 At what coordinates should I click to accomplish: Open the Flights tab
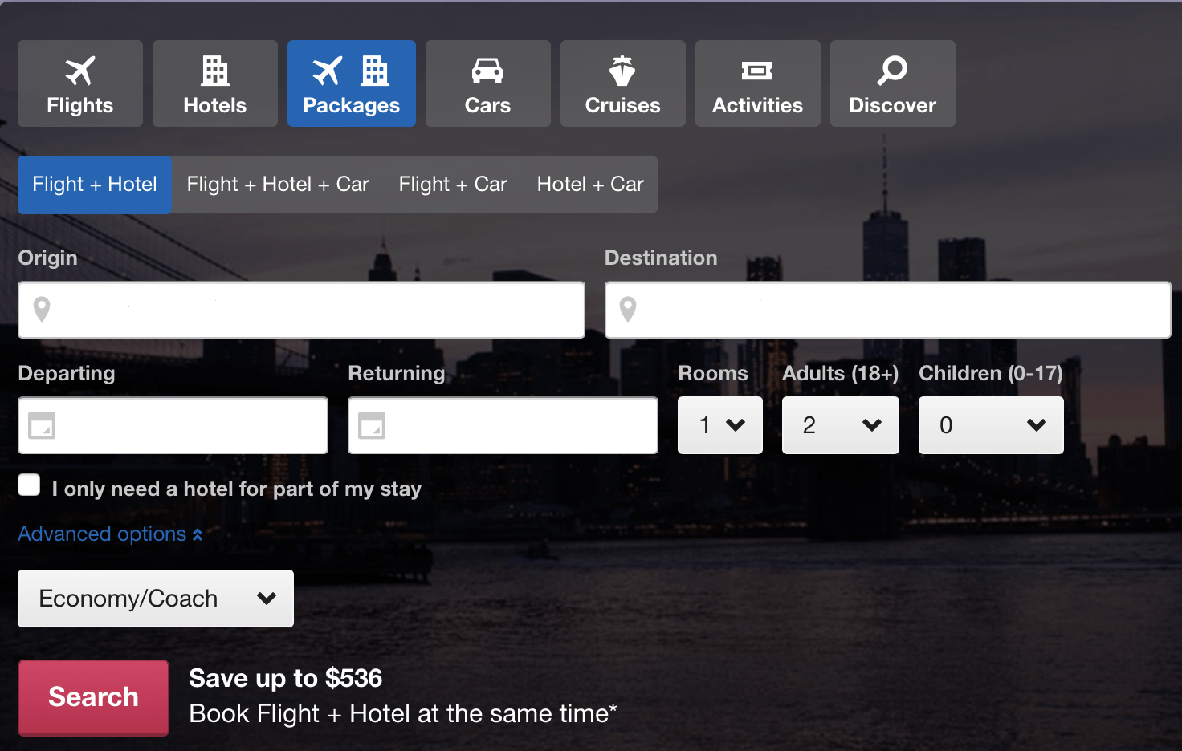tap(80, 83)
